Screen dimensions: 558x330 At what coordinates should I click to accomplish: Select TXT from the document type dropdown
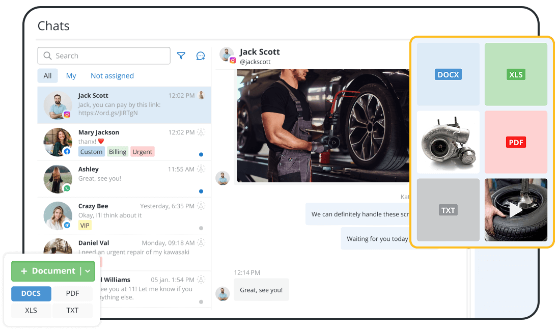tap(72, 311)
